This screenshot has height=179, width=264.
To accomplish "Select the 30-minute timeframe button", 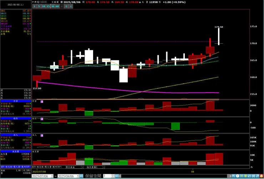I will tap(53, 6).
